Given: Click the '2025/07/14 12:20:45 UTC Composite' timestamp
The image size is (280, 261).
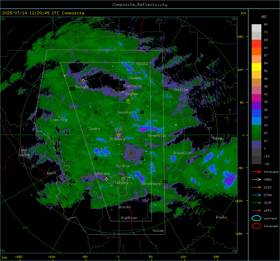Looking at the screenshot, I should 43,13.
